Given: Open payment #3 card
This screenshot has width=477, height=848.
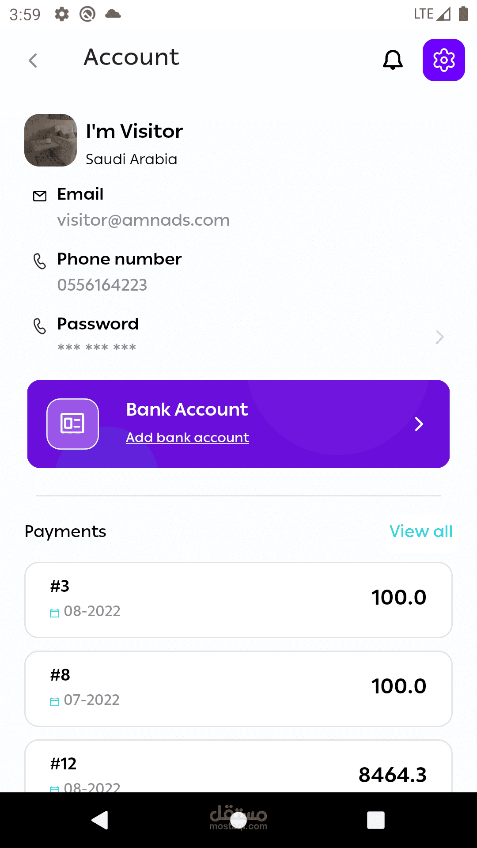Looking at the screenshot, I should click(238, 600).
